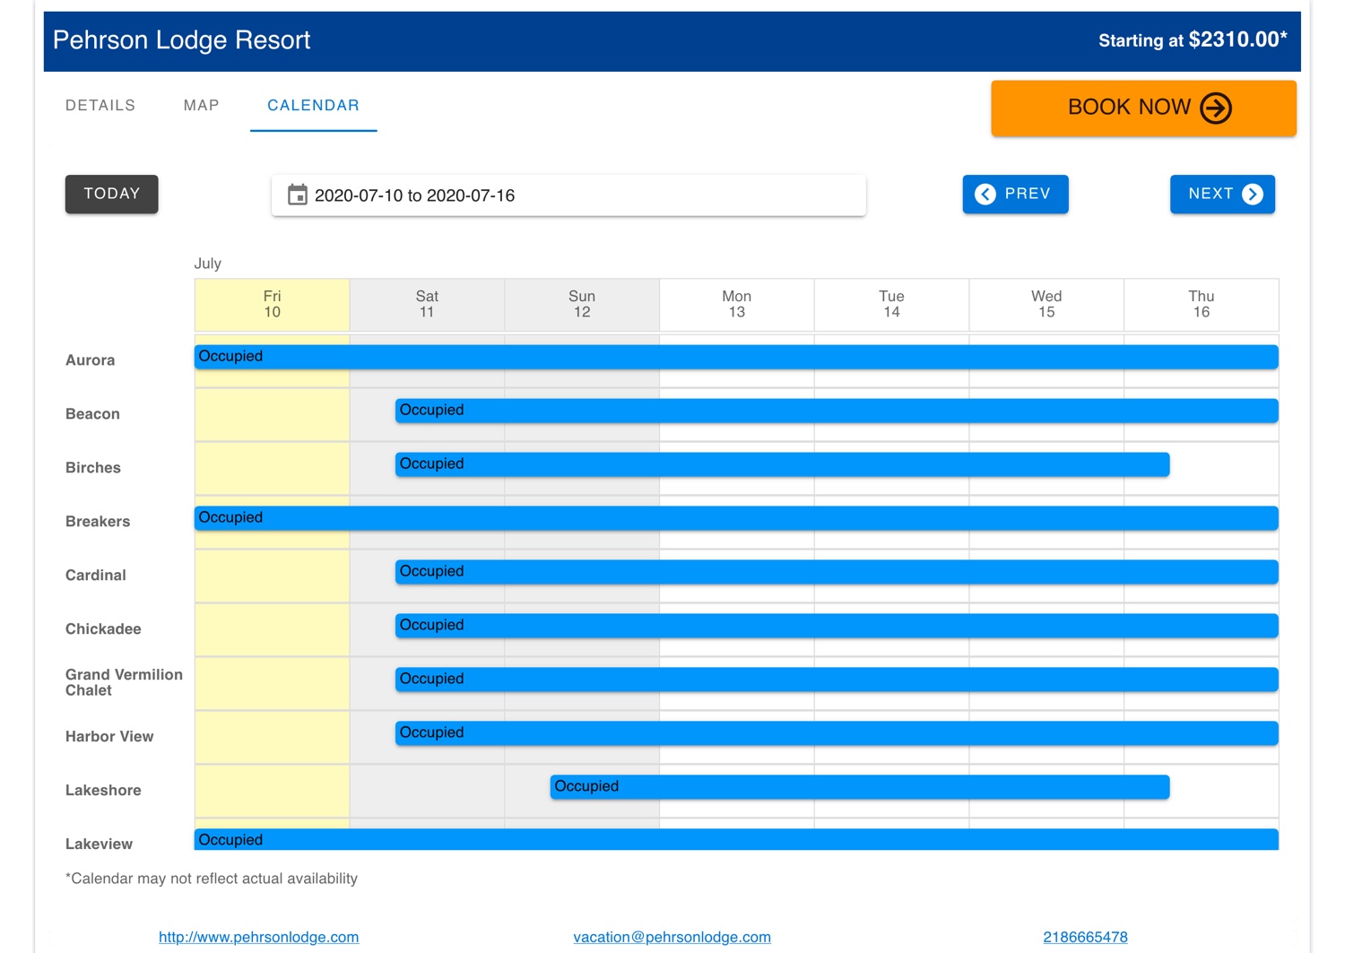1345x953 pixels.
Task: Click the calendar icon in the date range field
Action: click(298, 195)
